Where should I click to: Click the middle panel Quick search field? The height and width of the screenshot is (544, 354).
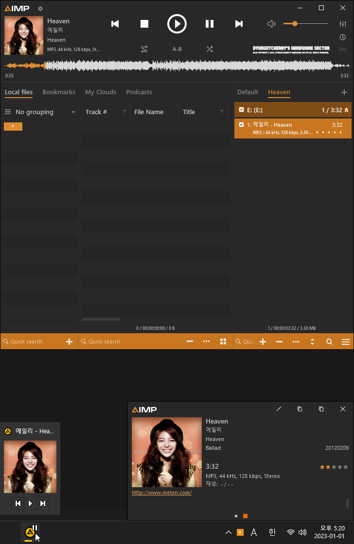(130, 342)
